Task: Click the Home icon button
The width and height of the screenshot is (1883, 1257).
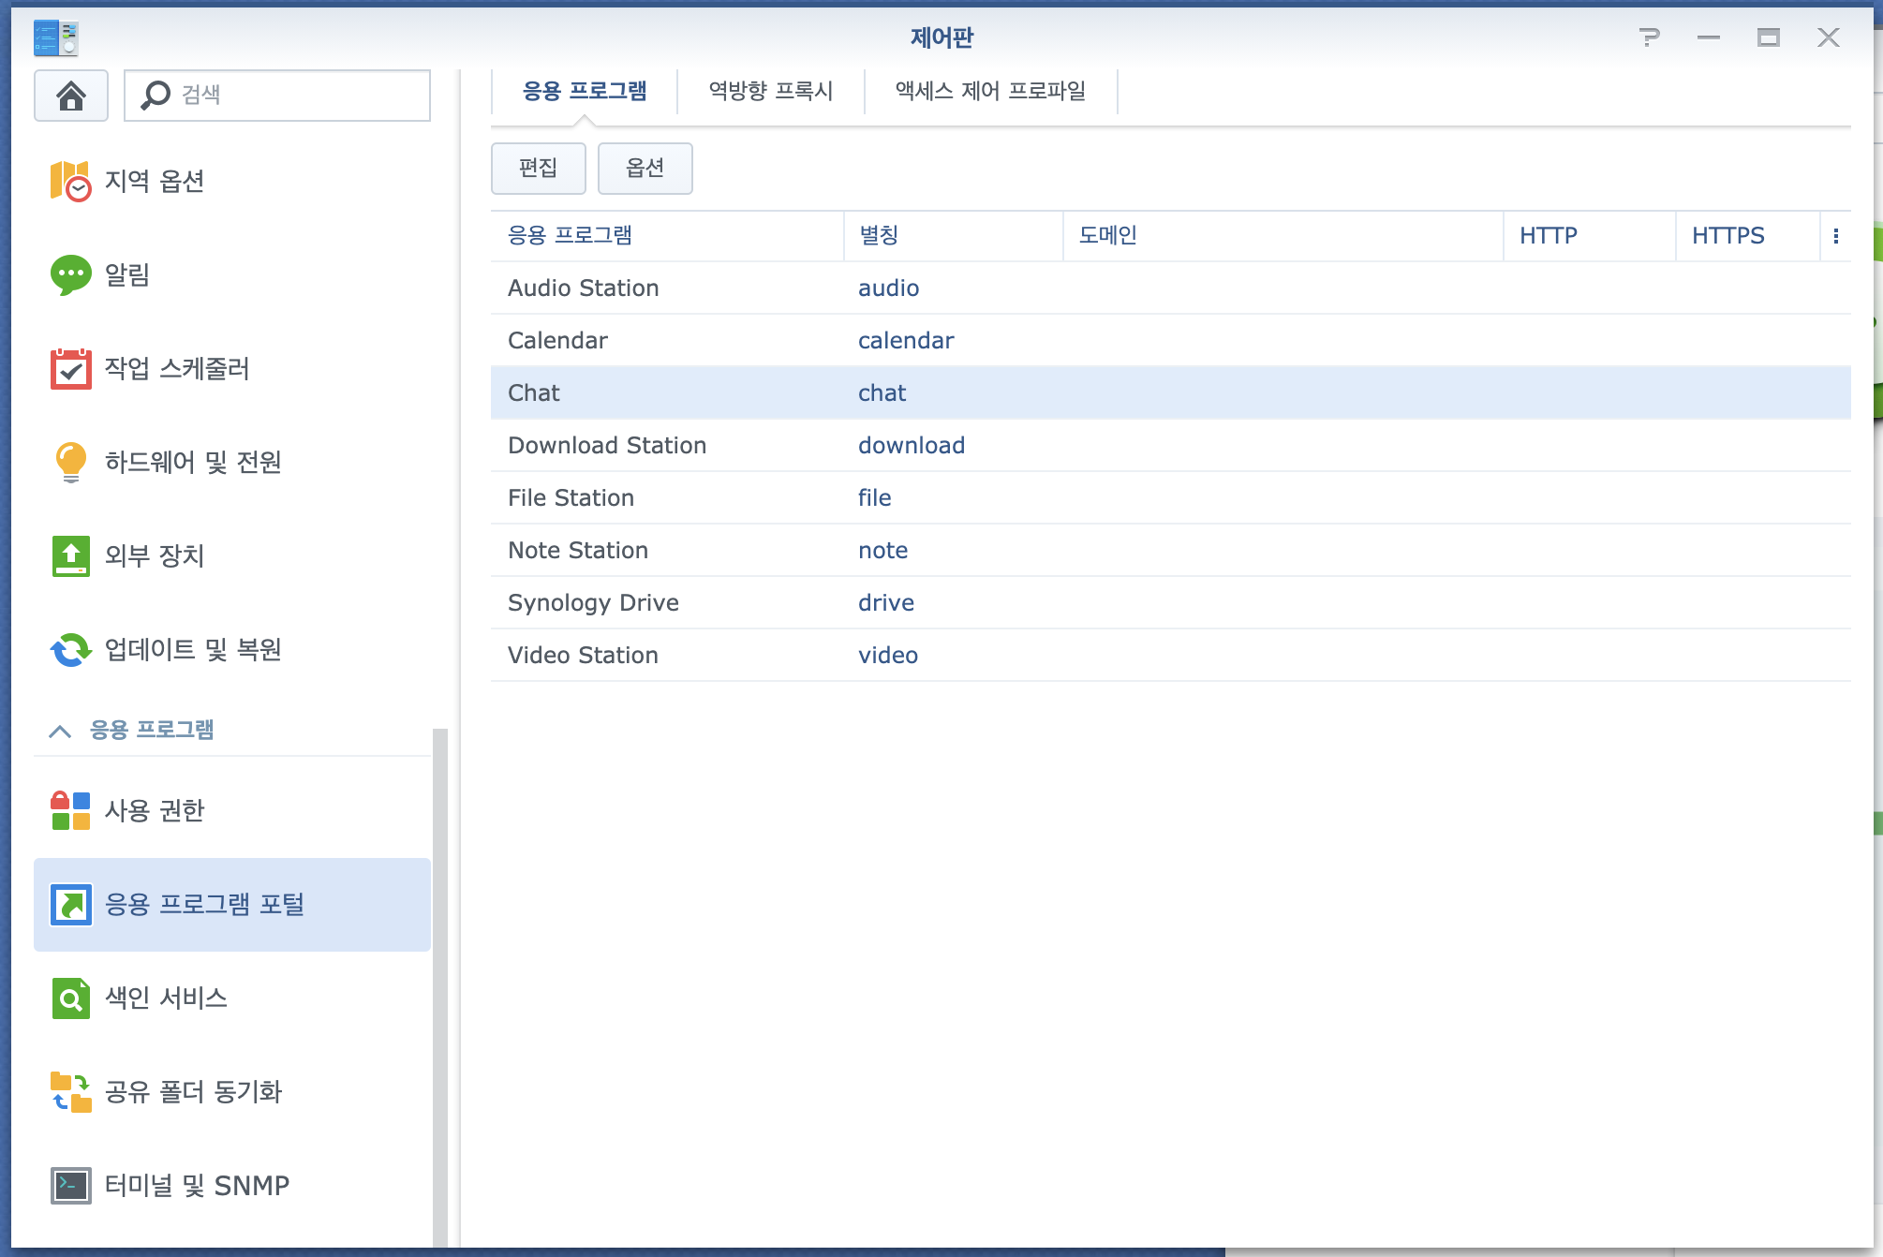Action: [x=71, y=96]
